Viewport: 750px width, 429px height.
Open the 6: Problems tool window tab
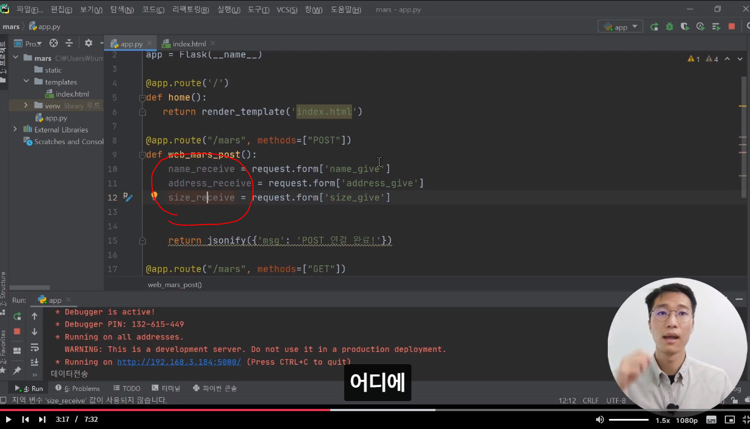tap(78, 388)
